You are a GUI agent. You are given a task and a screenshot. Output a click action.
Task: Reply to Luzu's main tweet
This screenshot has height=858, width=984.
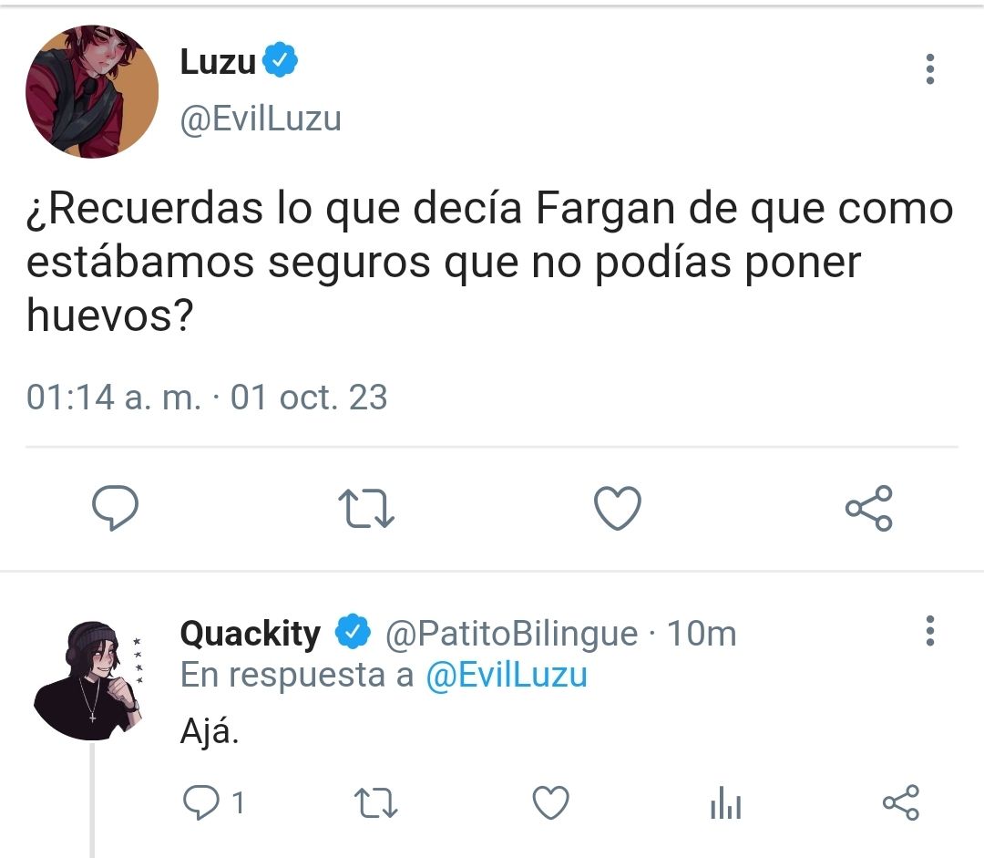click(115, 508)
